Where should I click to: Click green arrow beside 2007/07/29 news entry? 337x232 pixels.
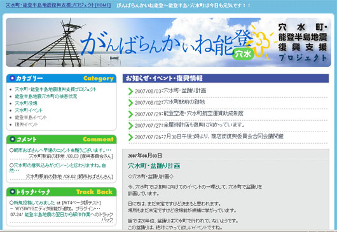[x=130, y=114]
